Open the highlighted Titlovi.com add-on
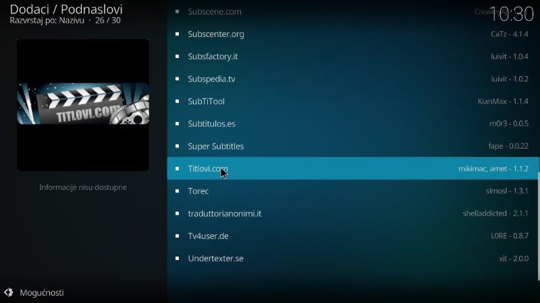Viewport: 540px width, 303px height. tap(353, 168)
